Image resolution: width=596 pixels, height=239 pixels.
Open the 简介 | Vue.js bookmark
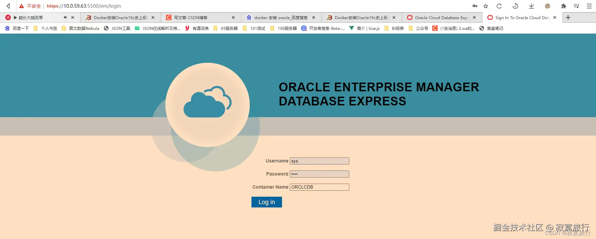(x=365, y=29)
